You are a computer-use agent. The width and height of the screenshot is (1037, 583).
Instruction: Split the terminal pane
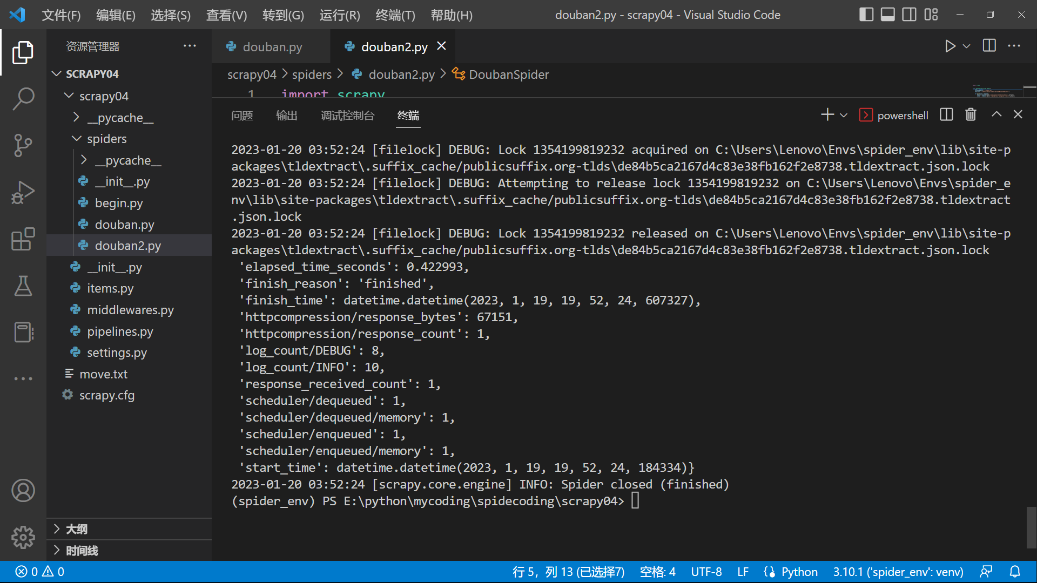[946, 114]
